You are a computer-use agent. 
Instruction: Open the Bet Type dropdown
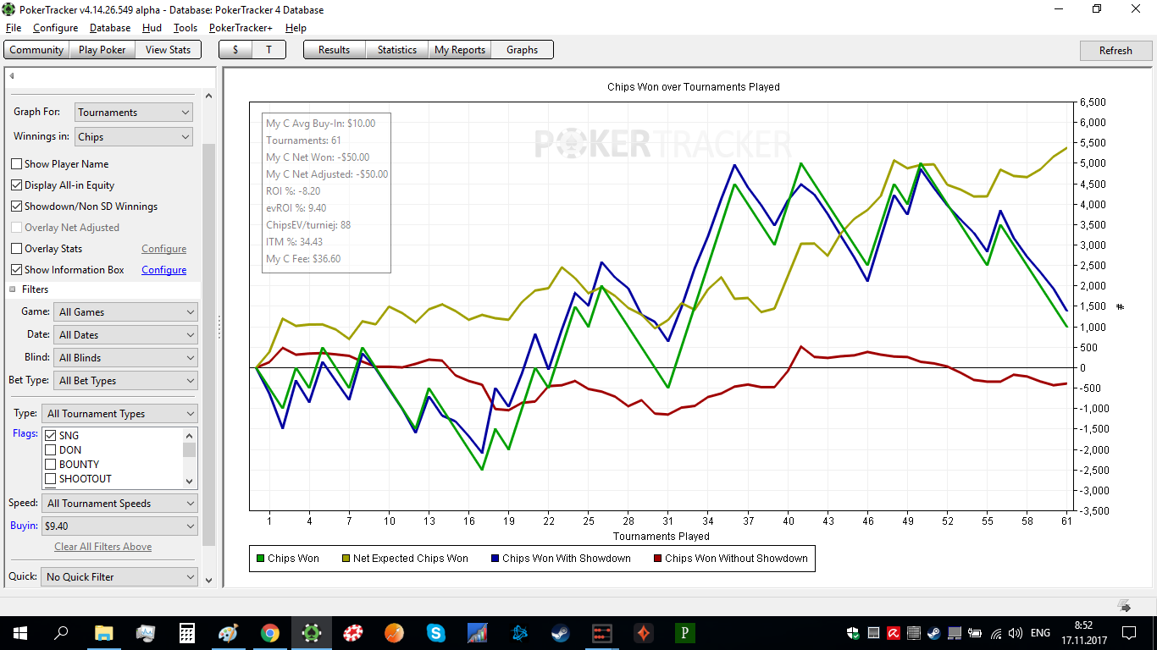click(125, 381)
